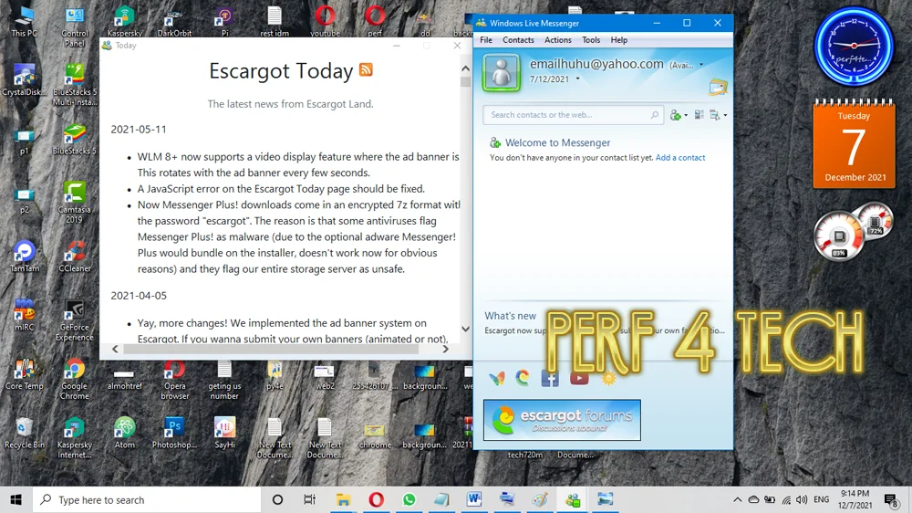Click the sun weather icon in Messenger
The height and width of the screenshot is (513, 912).
click(x=608, y=378)
